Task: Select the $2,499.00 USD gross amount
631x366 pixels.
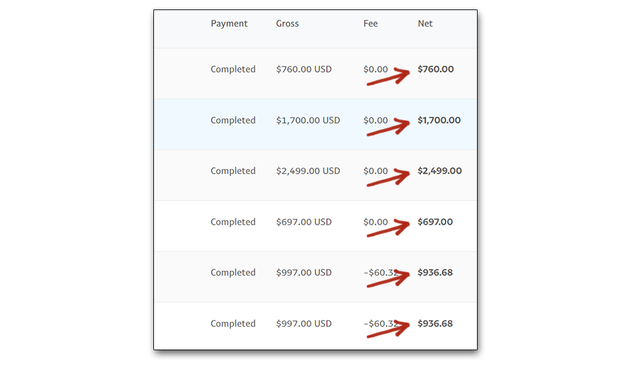Action: (308, 171)
